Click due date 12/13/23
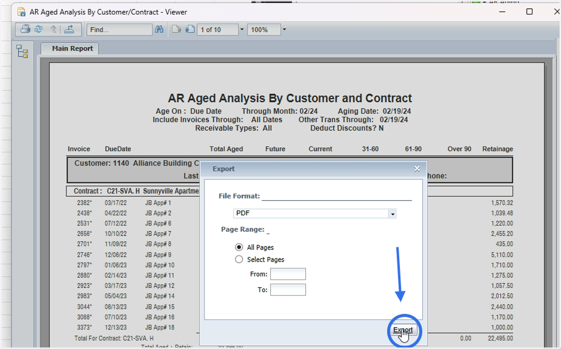 coord(115,327)
